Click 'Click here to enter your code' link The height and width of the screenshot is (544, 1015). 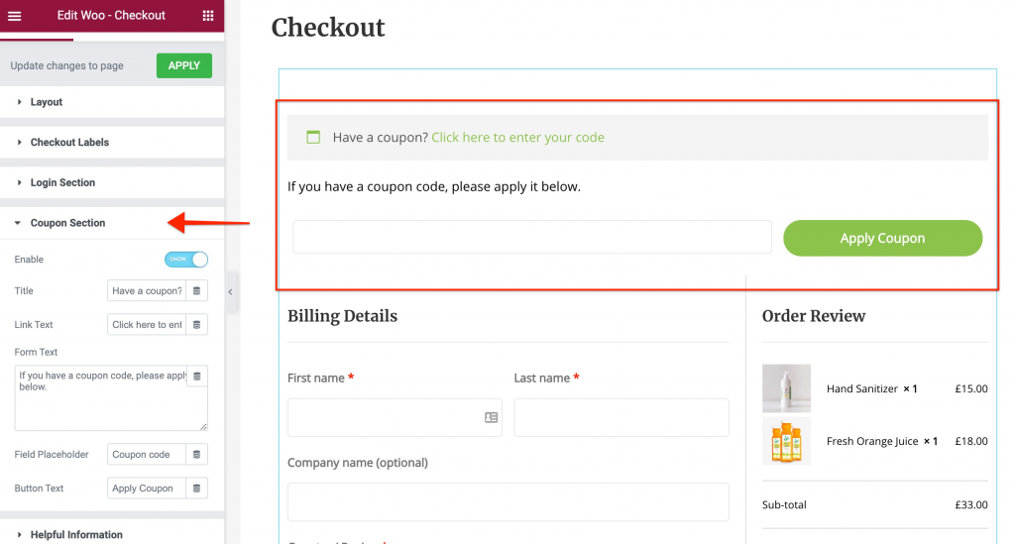pyautogui.click(x=517, y=137)
